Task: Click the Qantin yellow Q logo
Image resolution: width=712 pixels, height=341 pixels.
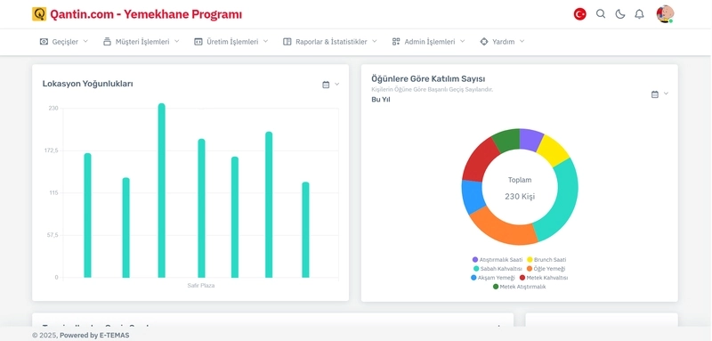Action: (39, 14)
